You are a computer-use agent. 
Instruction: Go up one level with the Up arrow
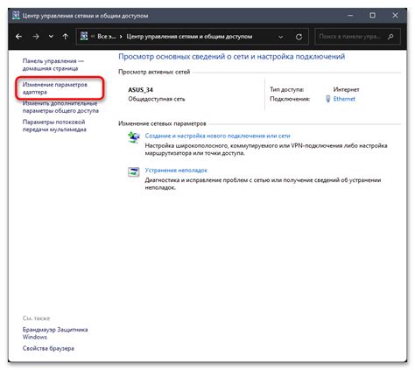click(66, 37)
